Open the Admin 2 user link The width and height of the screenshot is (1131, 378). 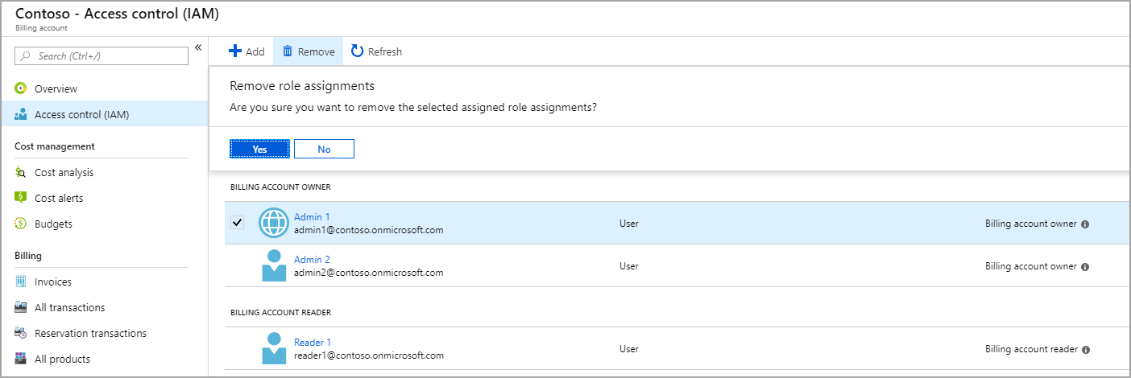(x=312, y=260)
